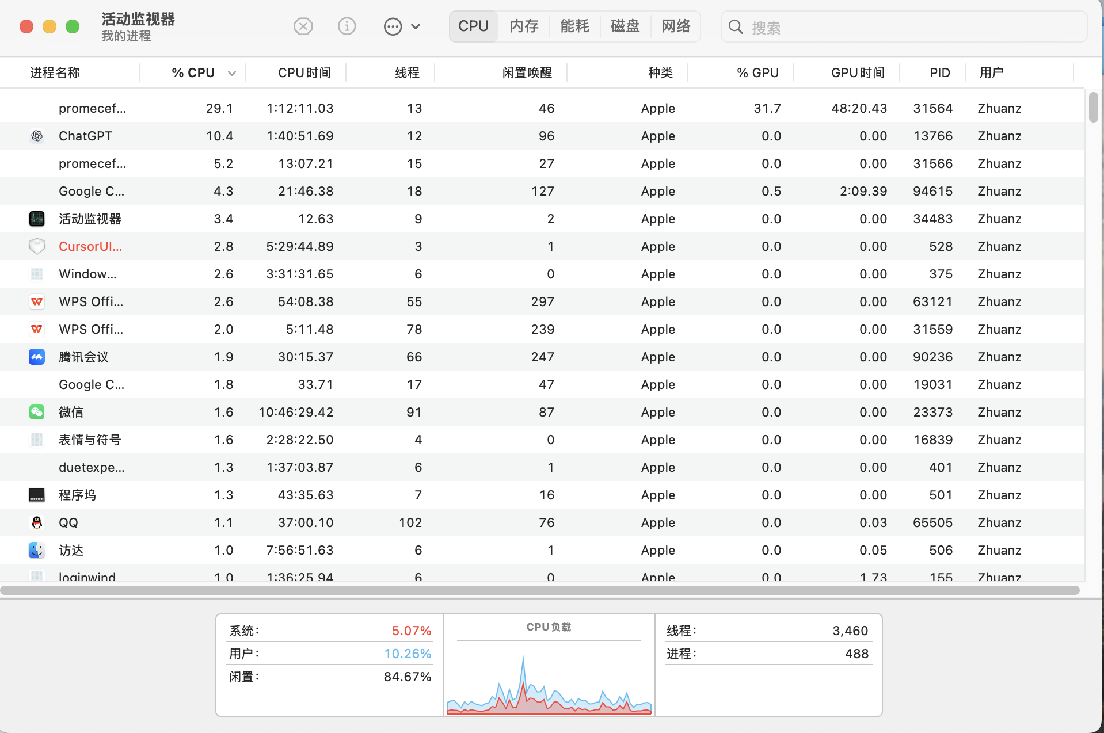Click the horizontal scrollbar at table bottom
Viewport: 1104px width, 733px height.
540,590
